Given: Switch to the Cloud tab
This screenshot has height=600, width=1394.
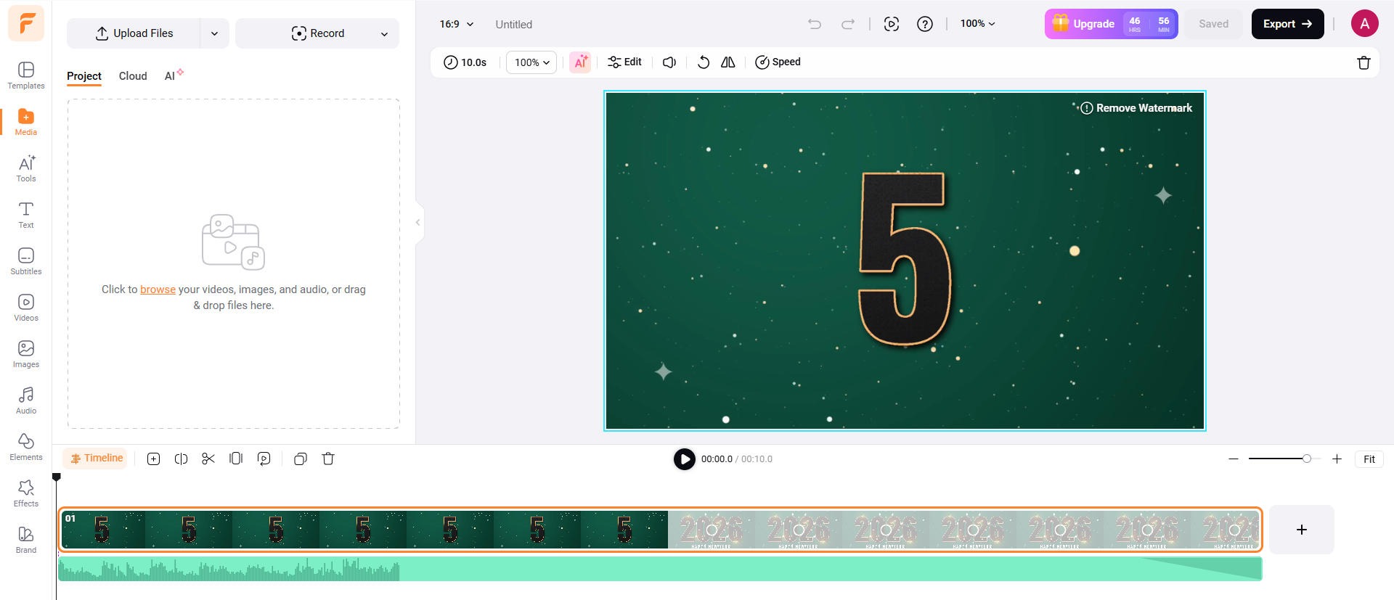Looking at the screenshot, I should pyautogui.click(x=133, y=76).
